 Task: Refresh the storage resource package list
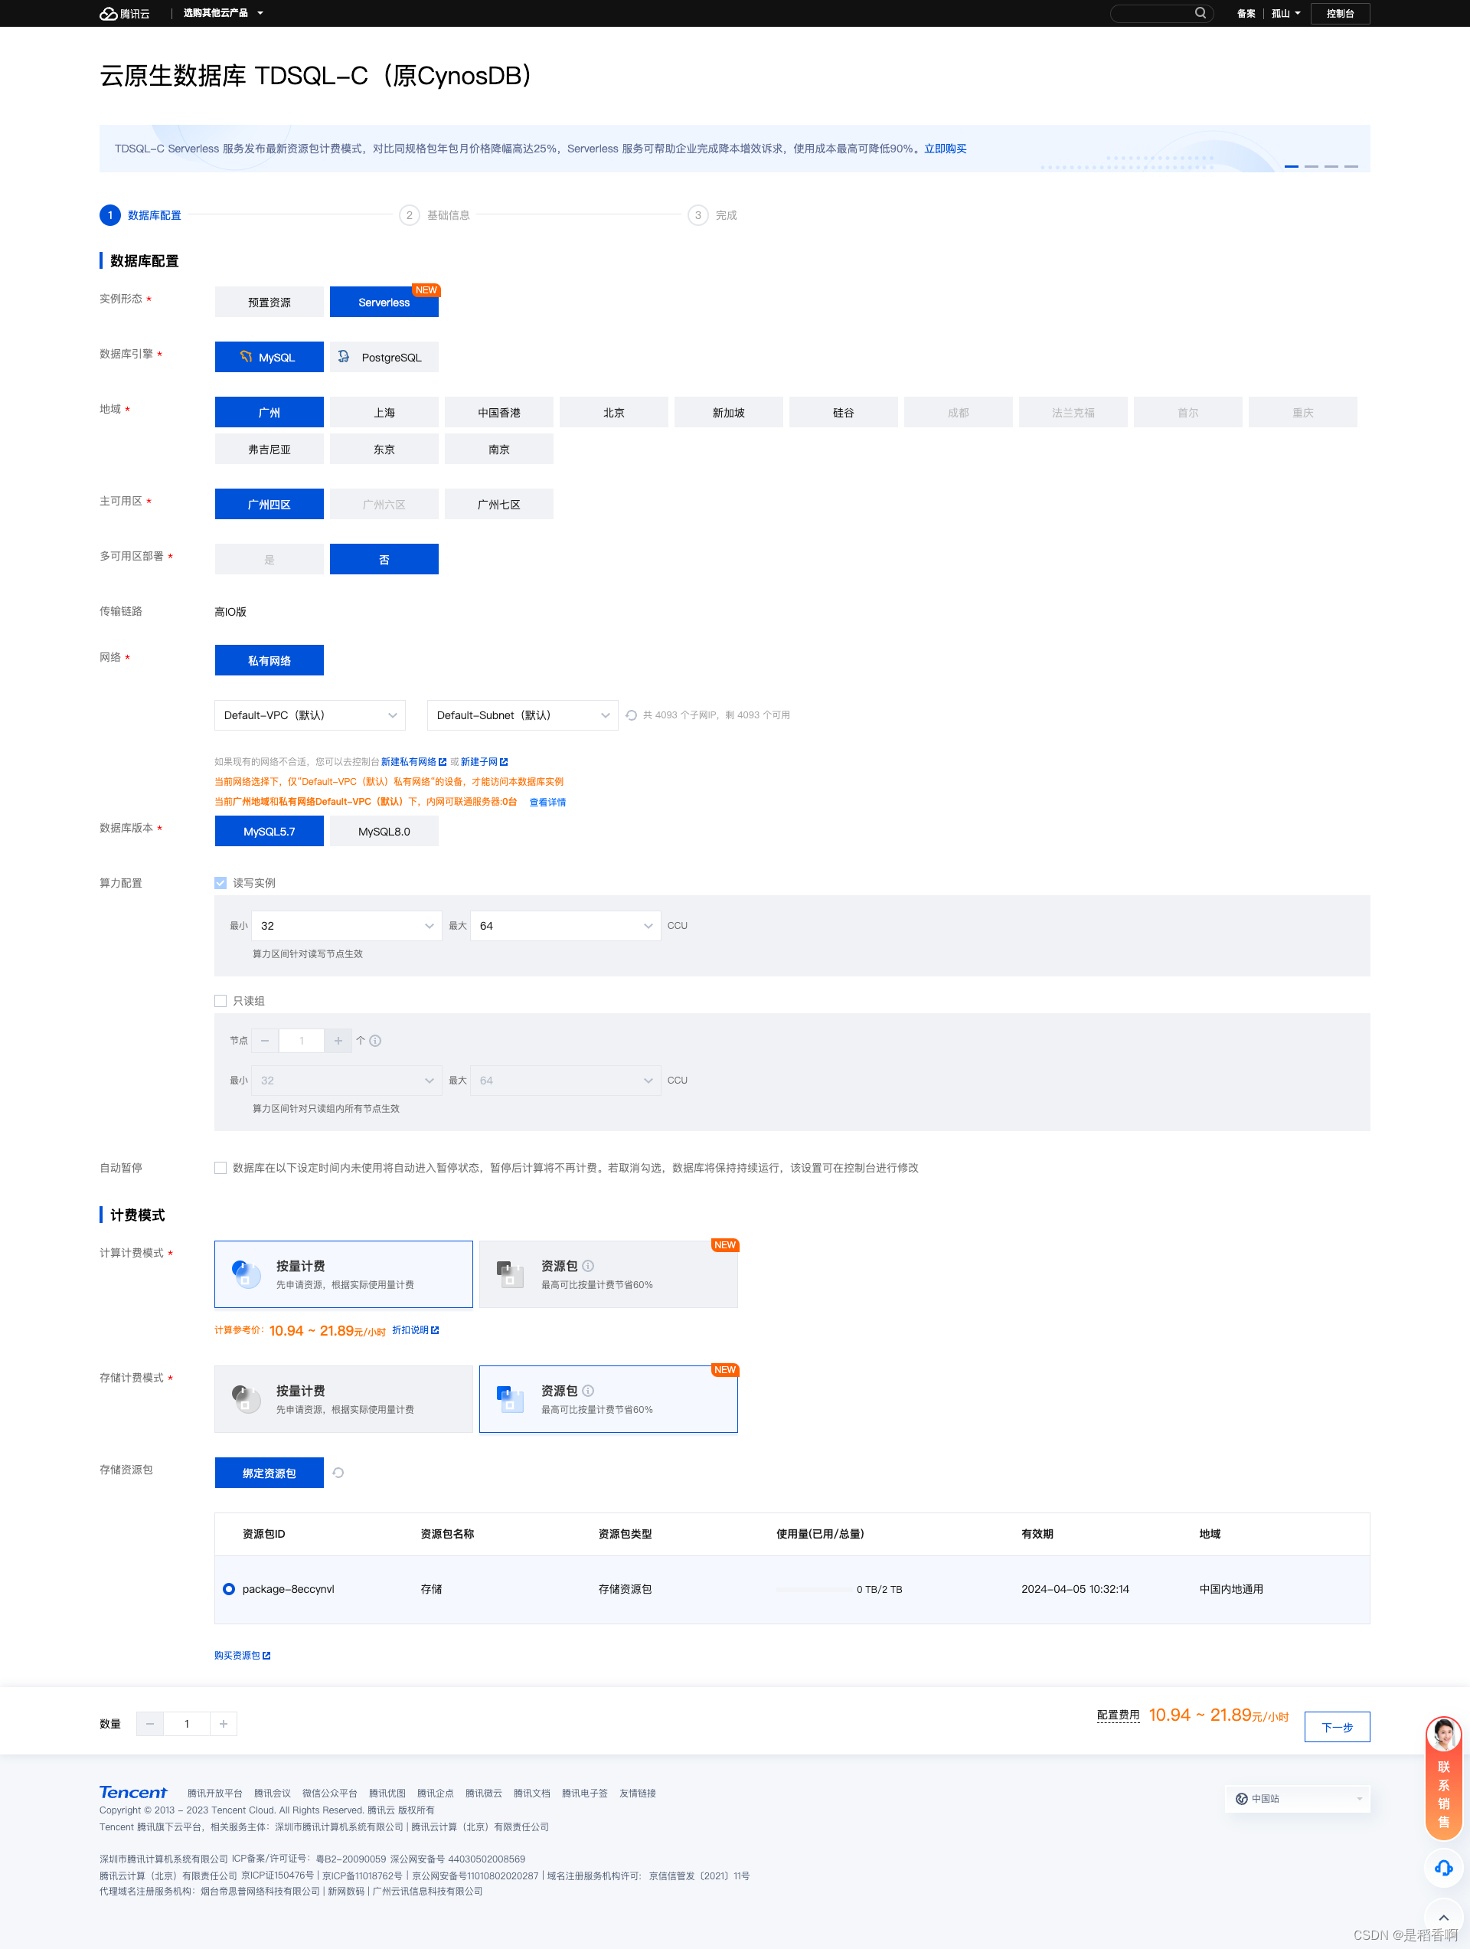click(x=338, y=1473)
